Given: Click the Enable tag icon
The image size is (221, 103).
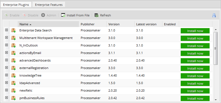Looking at the screenshot, I should pyautogui.click(x=6, y=15).
